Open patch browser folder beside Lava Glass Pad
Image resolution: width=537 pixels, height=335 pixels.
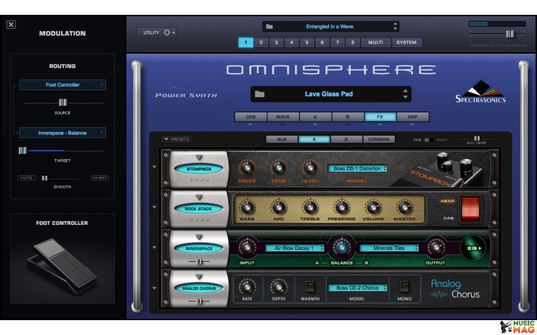[x=259, y=94]
